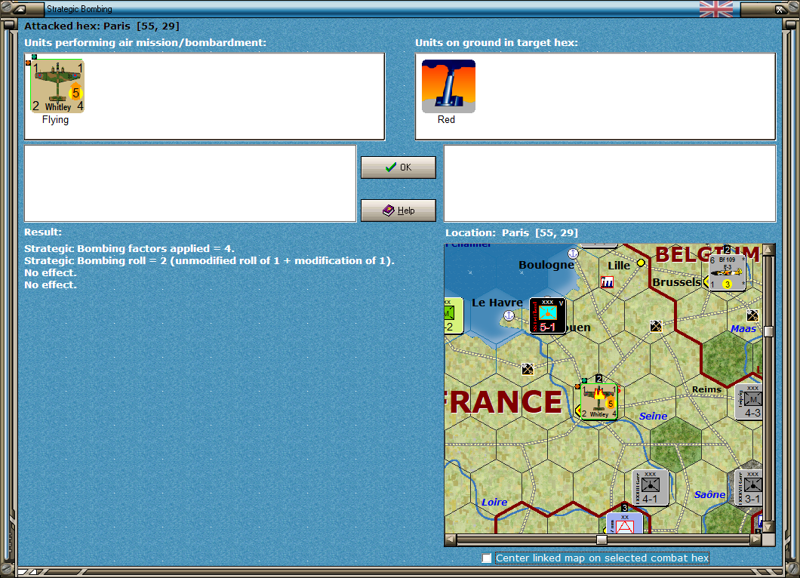The image size is (800, 578).
Task: Click the 'Strategic Bombing roll = 2' result line
Action: 209,260
